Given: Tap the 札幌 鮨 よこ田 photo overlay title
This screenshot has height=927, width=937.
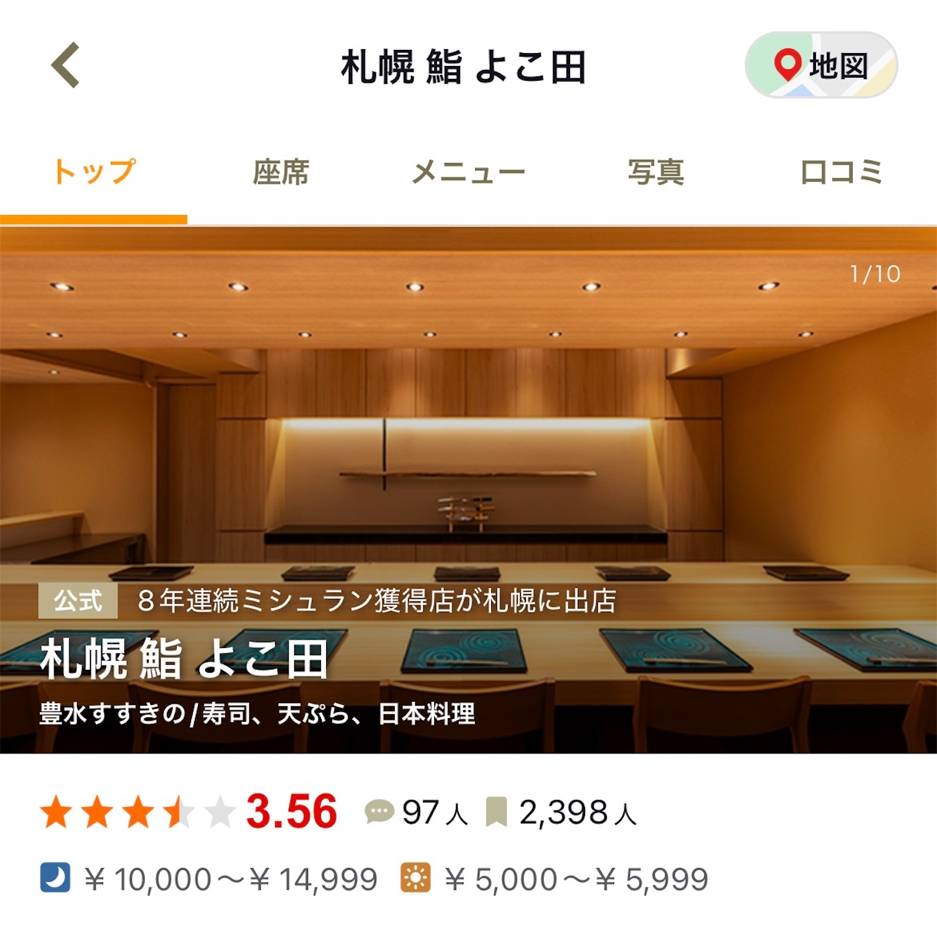Looking at the screenshot, I should [184, 659].
